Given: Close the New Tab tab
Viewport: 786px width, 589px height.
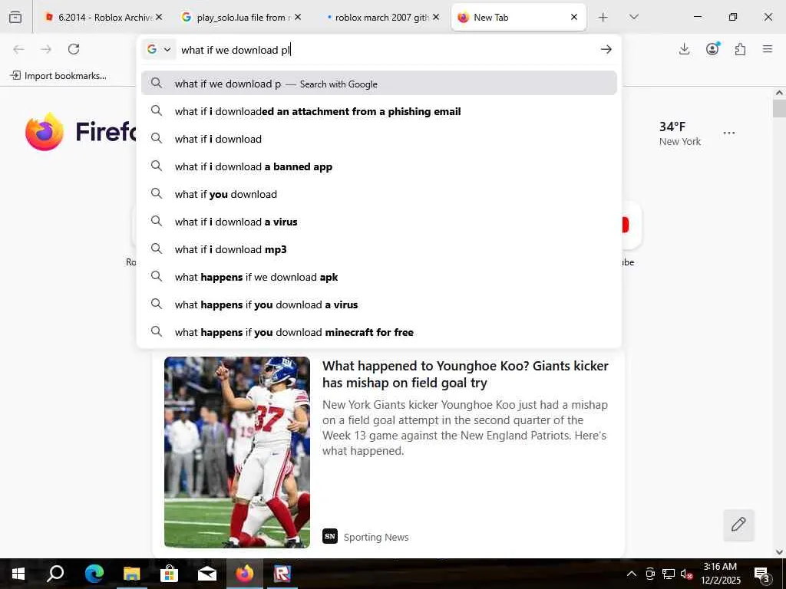Looking at the screenshot, I should click(574, 17).
